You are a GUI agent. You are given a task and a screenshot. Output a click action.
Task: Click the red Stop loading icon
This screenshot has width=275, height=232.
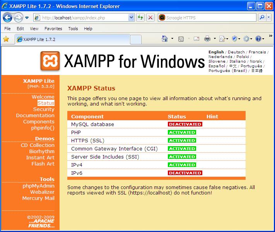(x=150, y=17)
